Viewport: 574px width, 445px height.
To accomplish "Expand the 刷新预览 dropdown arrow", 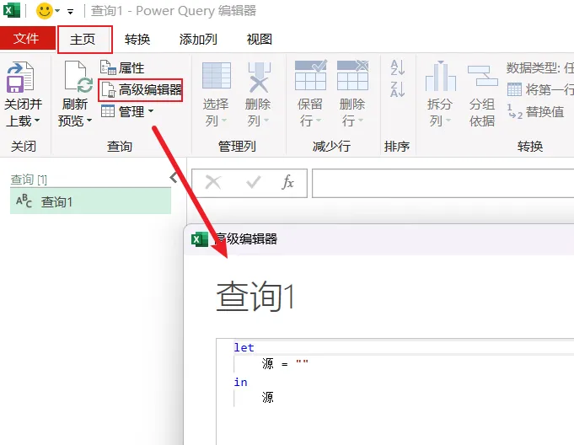I will pyautogui.click(x=89, y=120).
